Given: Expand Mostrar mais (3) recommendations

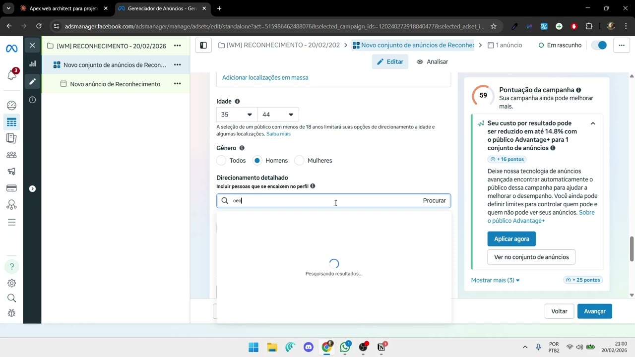Looking at the screenshot, I should 495,280.
